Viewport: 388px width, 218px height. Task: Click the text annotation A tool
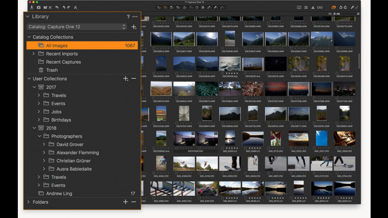(x=75, y=8)
